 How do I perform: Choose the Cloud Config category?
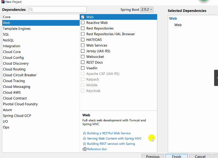coord(41,58)
